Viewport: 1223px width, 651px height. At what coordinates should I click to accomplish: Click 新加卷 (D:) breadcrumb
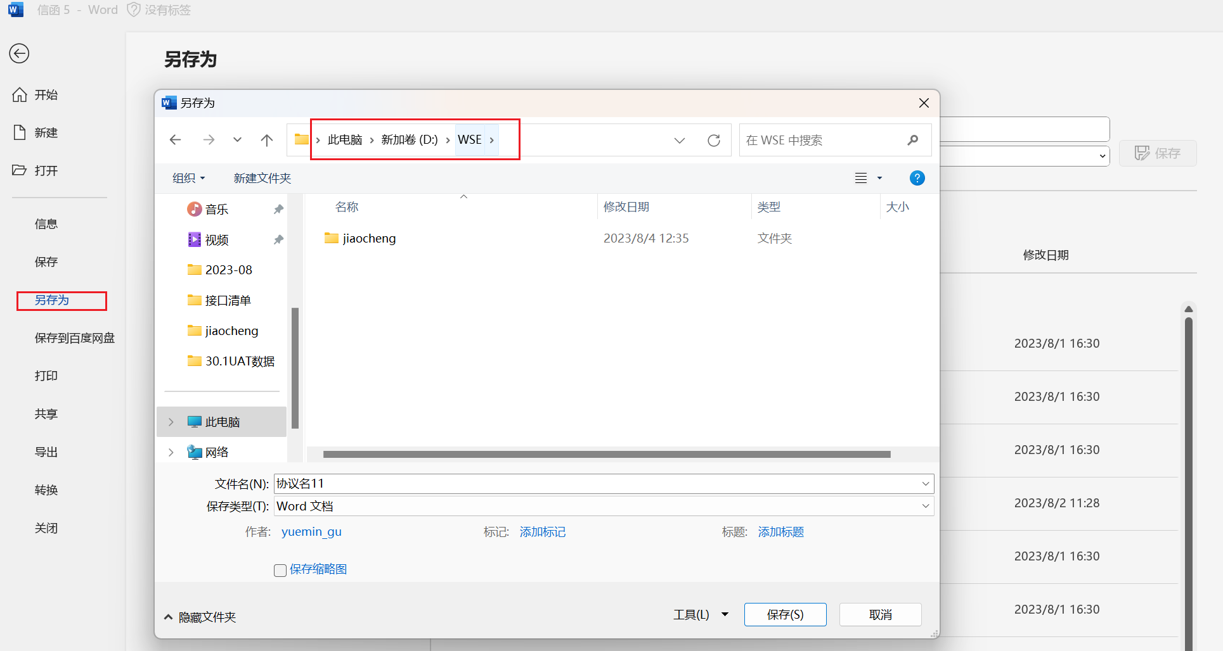[x=410, y=139]
